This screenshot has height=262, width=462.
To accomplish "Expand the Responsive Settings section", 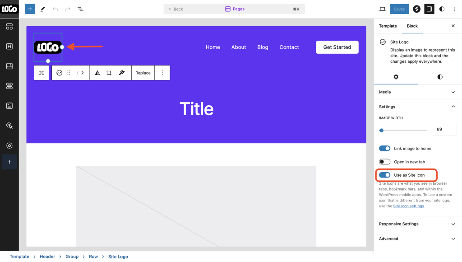I will pyautogui.click(x=417, y=224).
